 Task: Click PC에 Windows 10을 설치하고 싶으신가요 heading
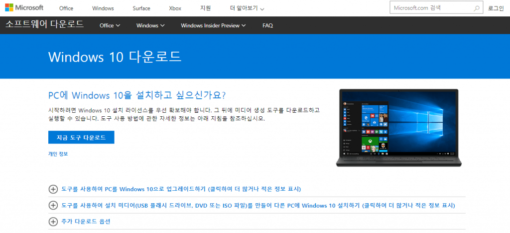click(x=137, y=95)
